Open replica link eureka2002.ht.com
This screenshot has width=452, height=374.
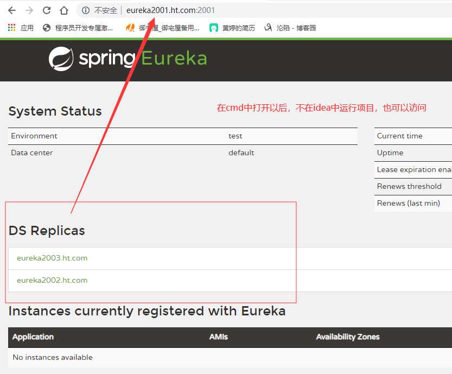[52, 280]
